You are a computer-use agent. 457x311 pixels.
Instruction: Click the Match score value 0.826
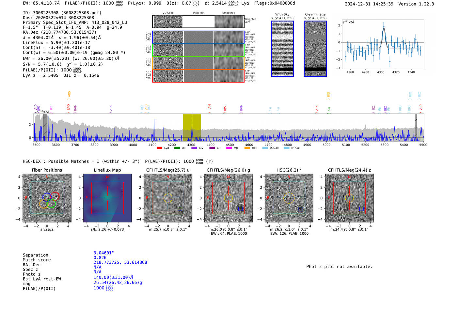[x=100, y=258]
